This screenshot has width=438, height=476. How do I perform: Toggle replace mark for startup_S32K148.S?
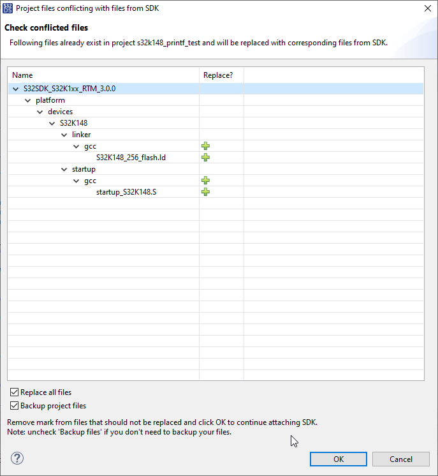[x=205, y=192]
